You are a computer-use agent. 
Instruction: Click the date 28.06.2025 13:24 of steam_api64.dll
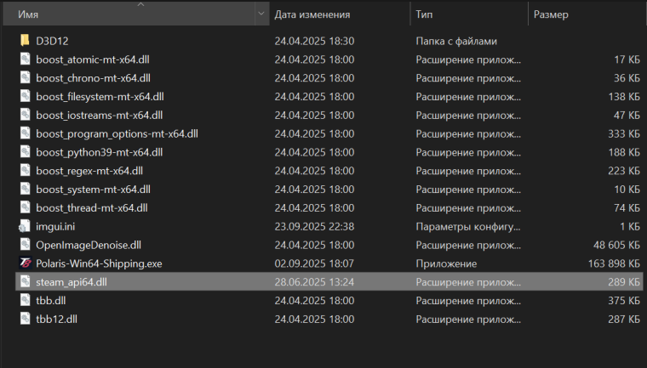(x=314, y=282)
